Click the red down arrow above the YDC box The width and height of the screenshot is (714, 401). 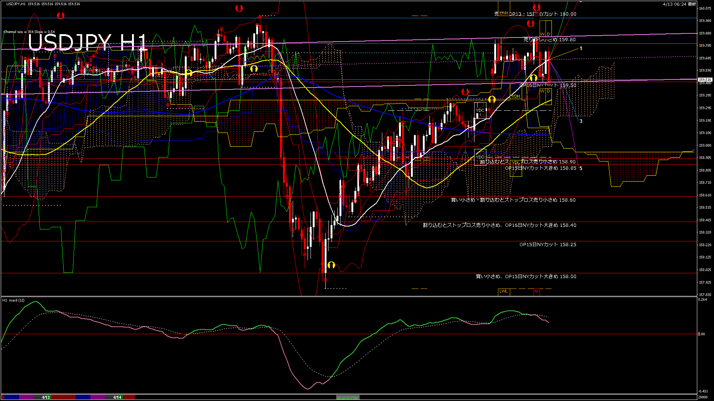[465, 92]
